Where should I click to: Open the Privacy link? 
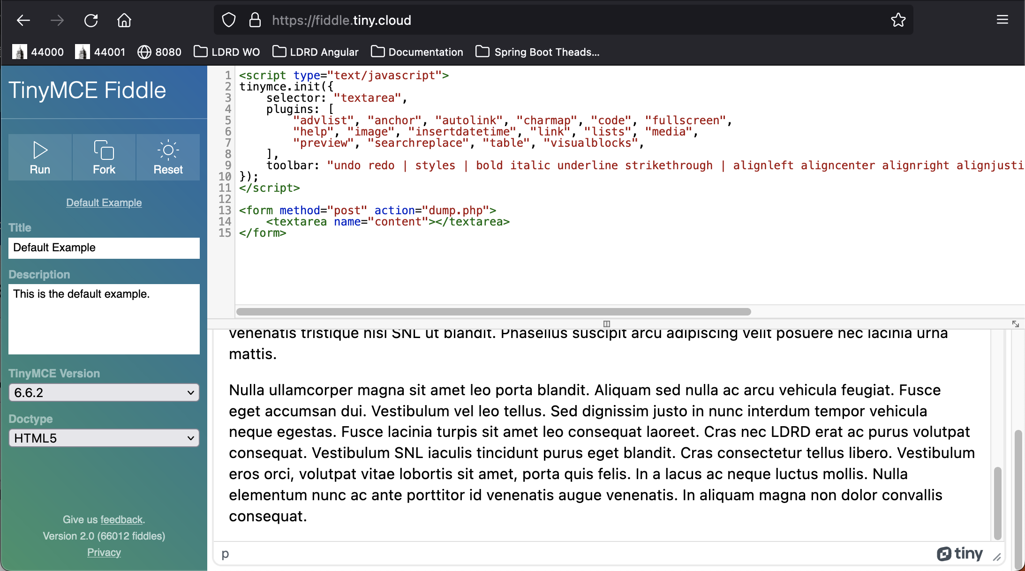pyautogui.click(x=104, y=552)
